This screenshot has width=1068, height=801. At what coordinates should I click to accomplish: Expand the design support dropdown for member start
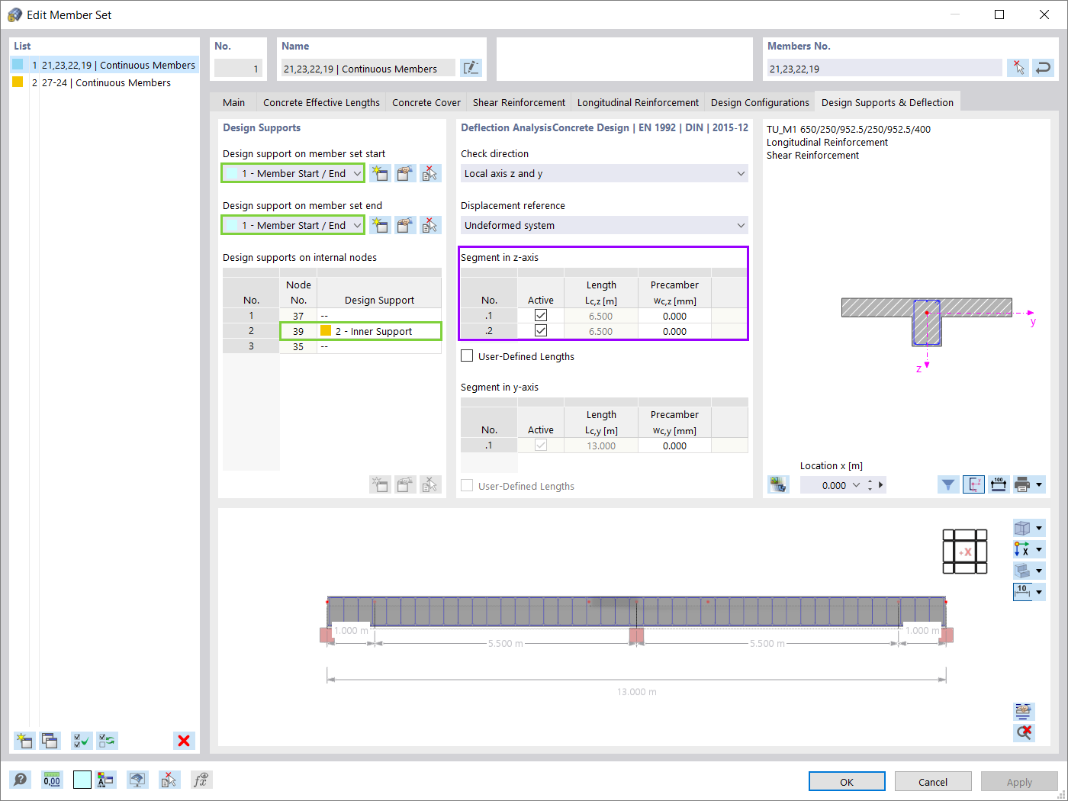[359, 173]
